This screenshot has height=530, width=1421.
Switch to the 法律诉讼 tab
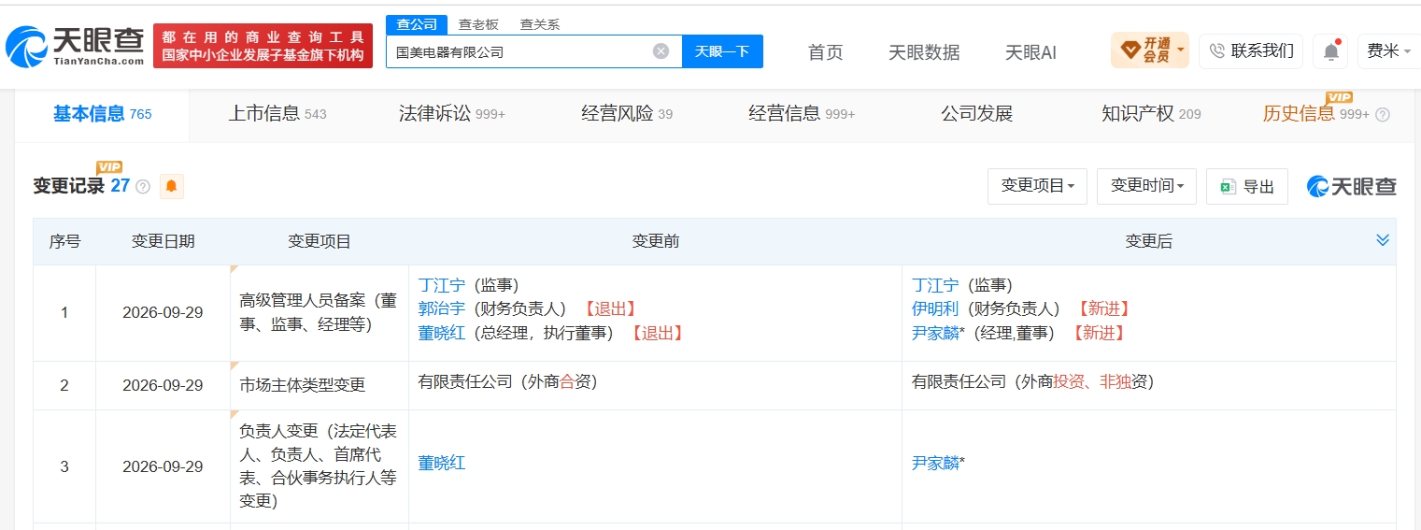pyautogui.click(x=451, y=114)
